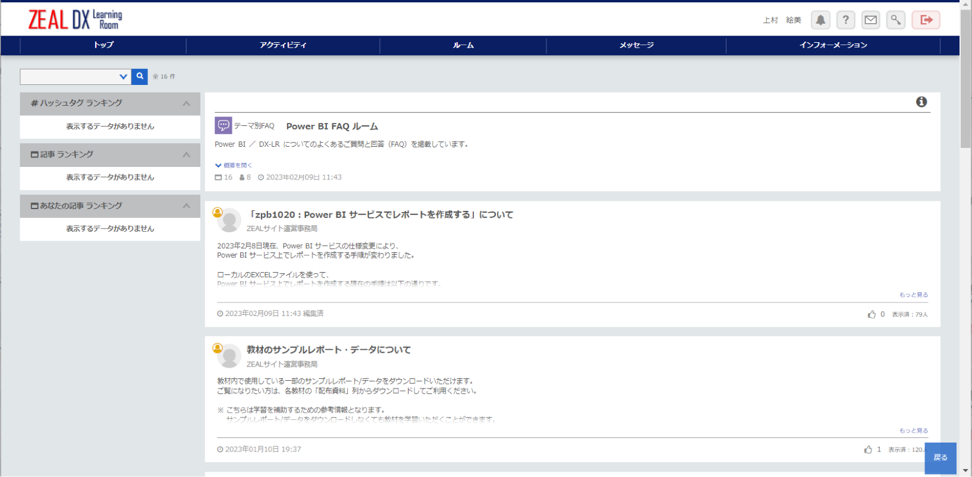Click user name 上村 絵美
Image resolution: width=972 pixels, height=477 pixels.
782,20
